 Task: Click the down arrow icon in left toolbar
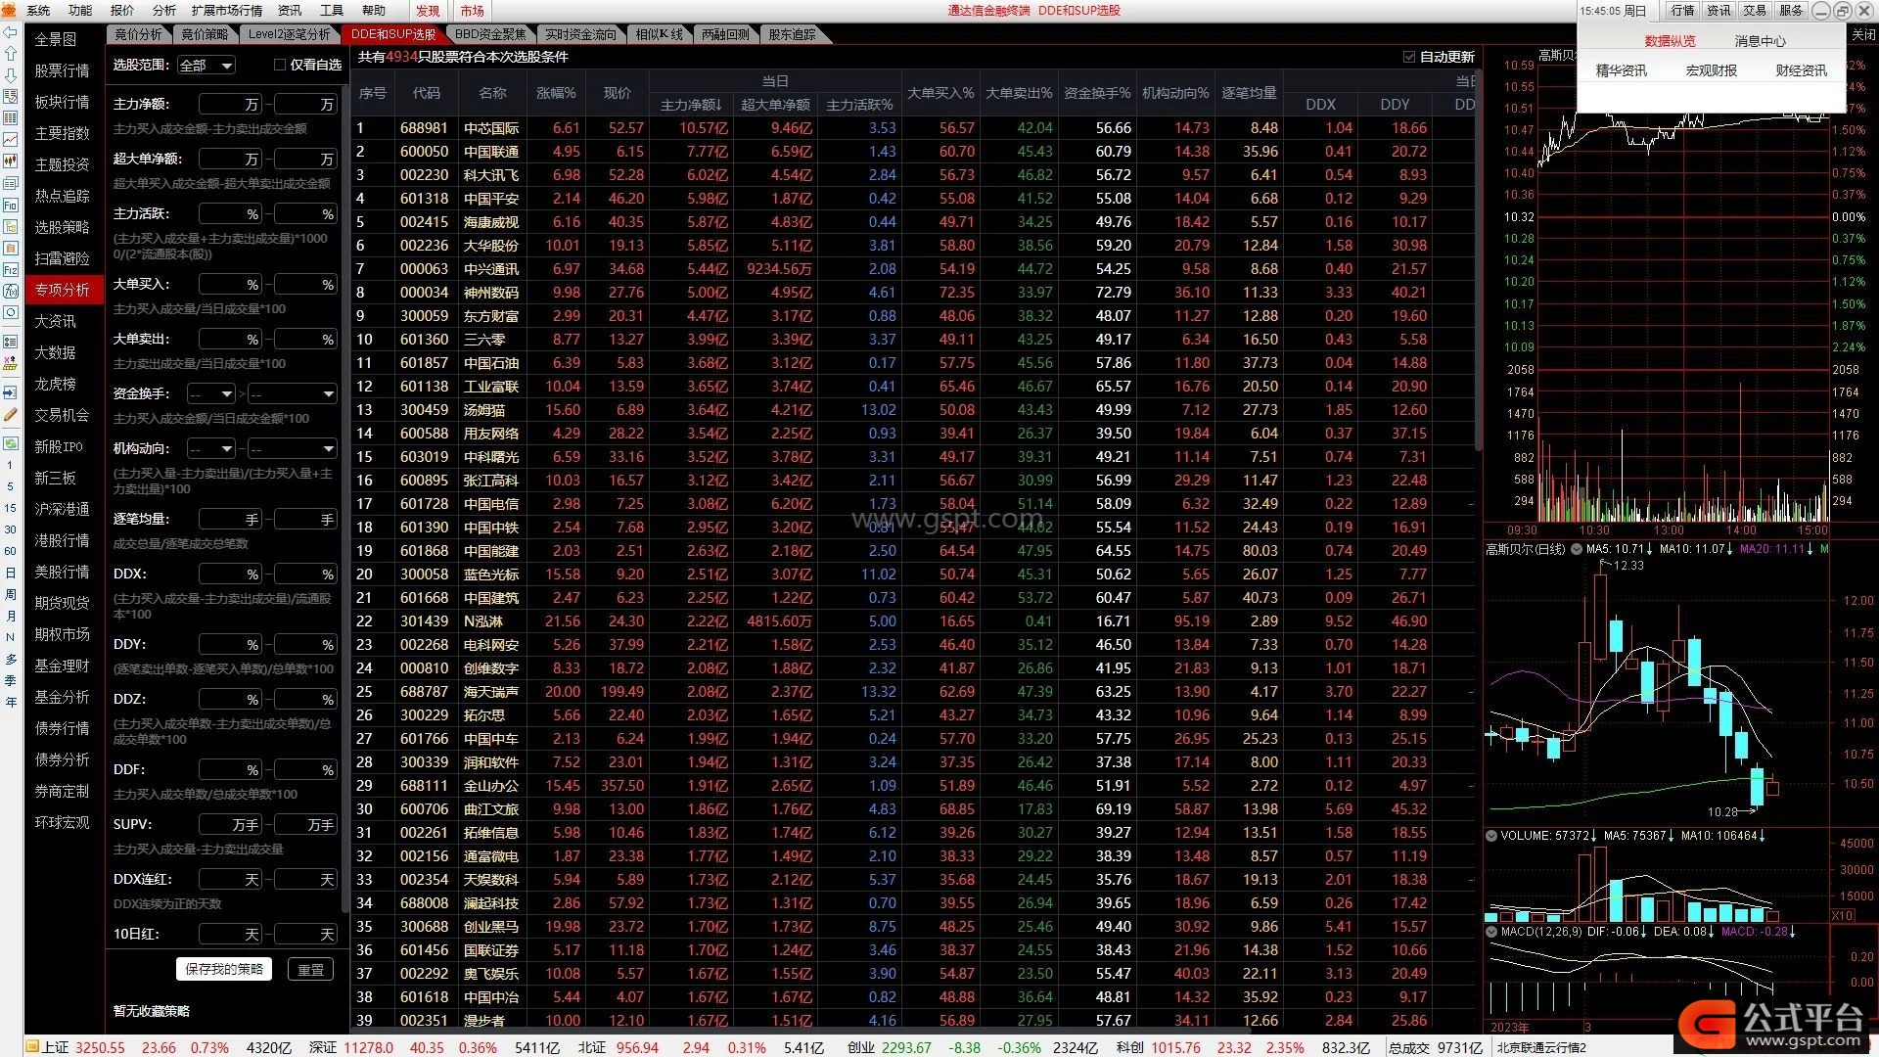(x=11, y=75)
